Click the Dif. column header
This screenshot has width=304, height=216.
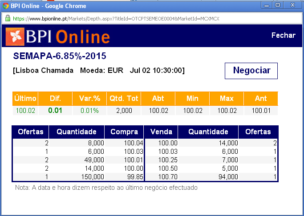[55, 98]
